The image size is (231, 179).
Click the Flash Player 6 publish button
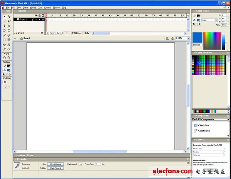55,168
